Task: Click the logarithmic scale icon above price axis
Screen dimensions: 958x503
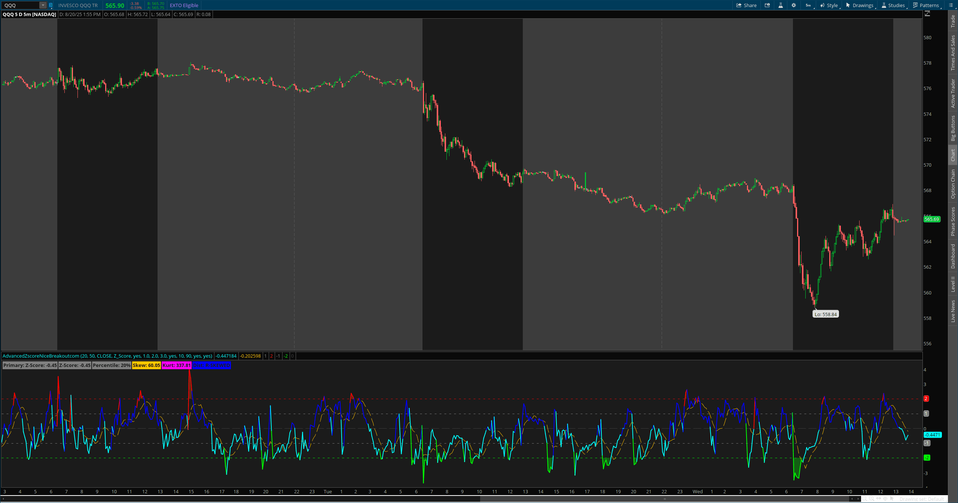Action: click(x=927, y=13)
